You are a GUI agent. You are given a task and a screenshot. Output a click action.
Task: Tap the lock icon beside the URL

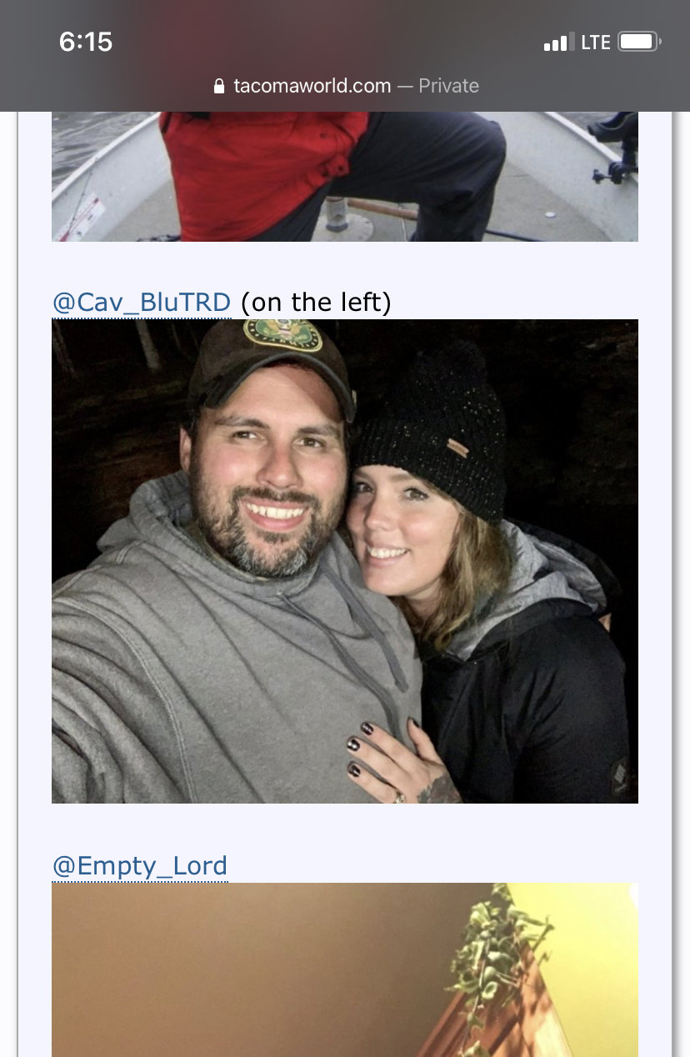point(219,86)
